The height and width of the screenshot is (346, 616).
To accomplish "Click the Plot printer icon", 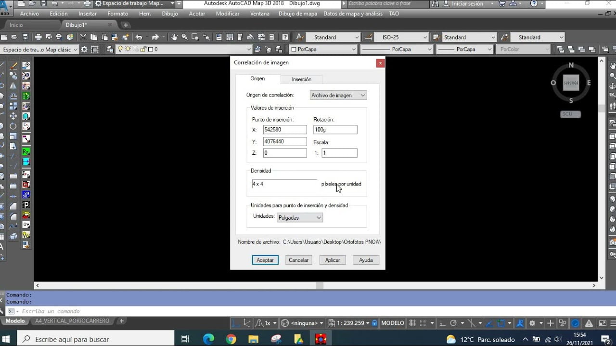I will click(38, 37).
